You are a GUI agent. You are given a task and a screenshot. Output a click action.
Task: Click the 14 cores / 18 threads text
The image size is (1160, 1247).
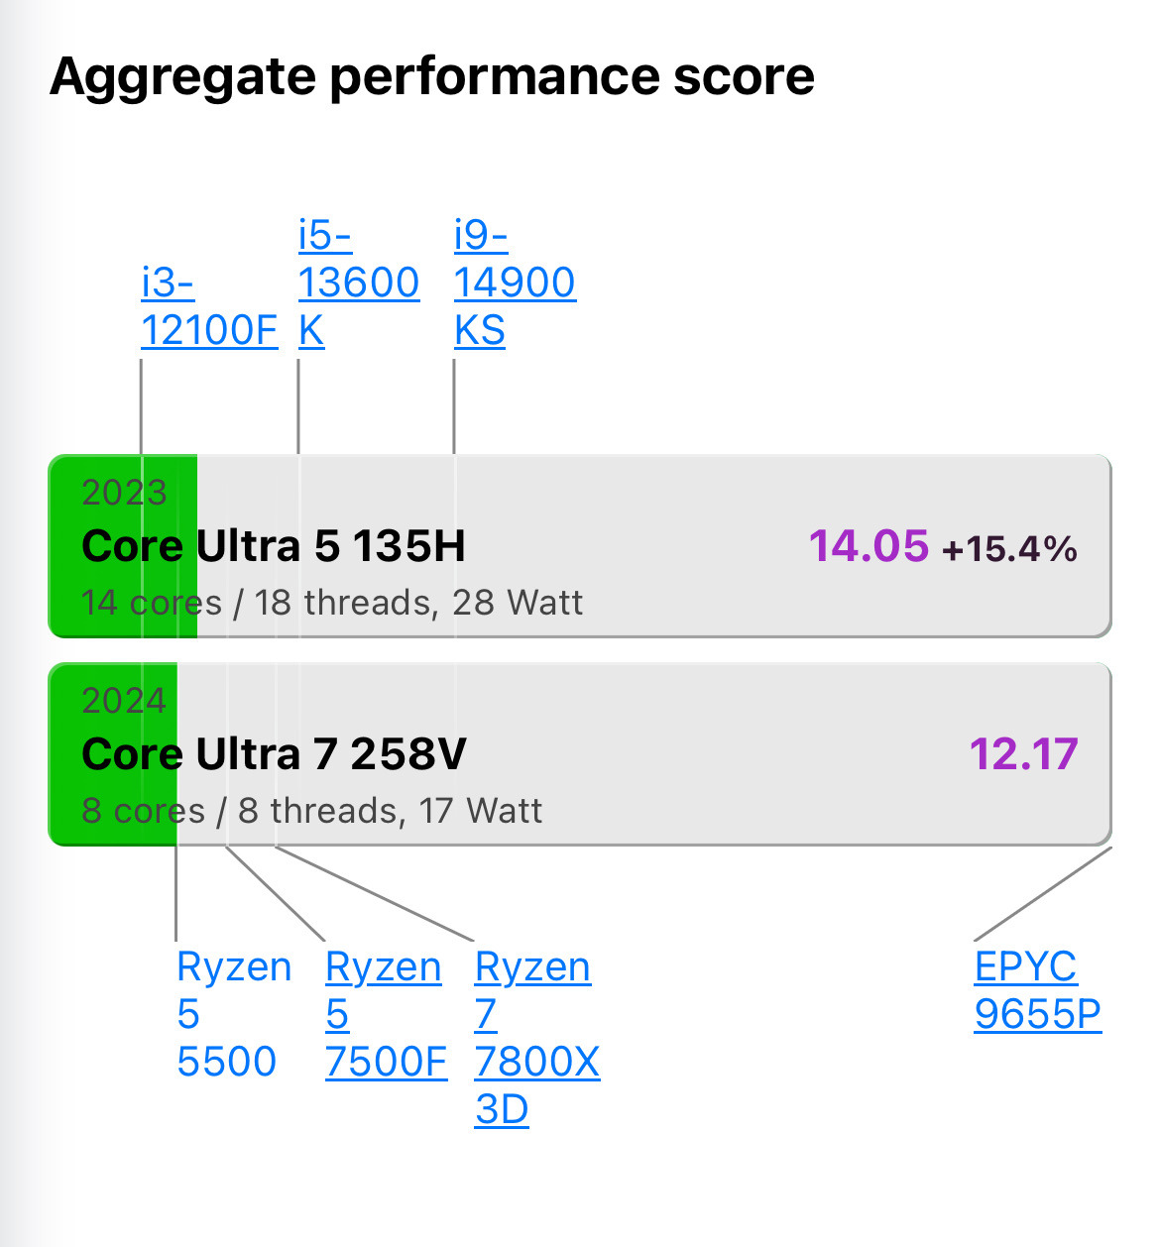coord(331,603)
